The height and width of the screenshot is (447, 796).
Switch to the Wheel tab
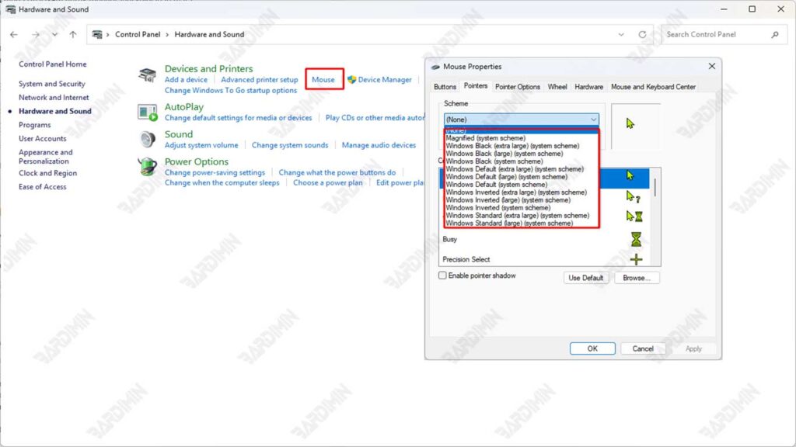coord(557,87)
